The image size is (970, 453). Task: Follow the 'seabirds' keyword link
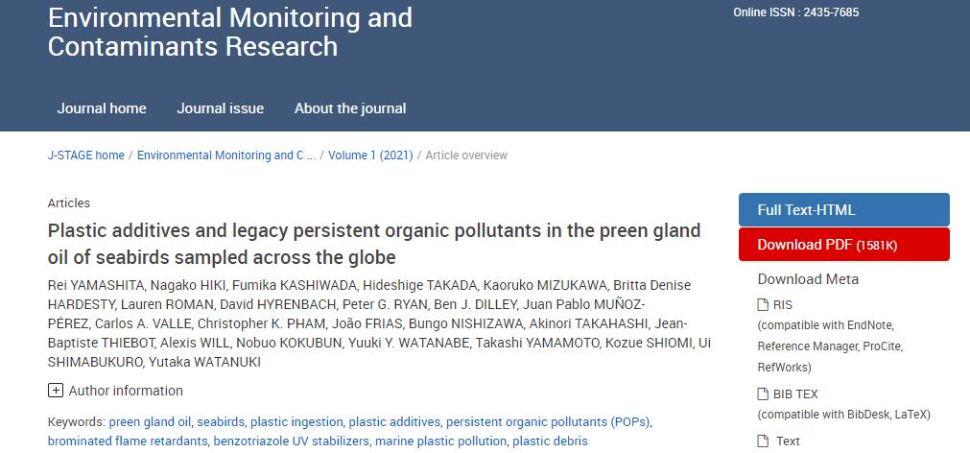coord(221,421)
